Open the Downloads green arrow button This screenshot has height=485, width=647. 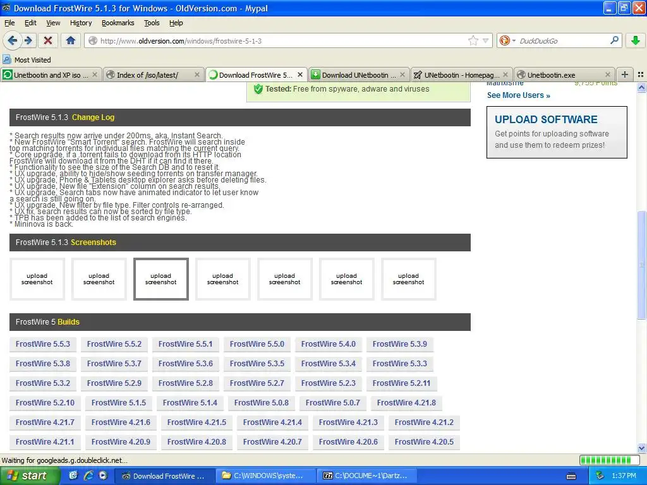point(636,40)
